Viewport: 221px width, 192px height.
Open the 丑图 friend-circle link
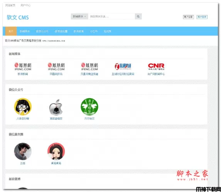click(23, 163)
